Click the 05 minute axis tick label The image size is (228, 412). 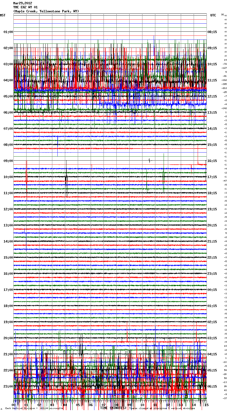pos(78,405)
